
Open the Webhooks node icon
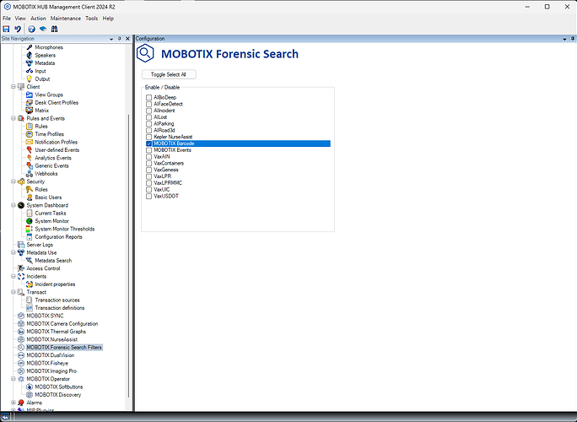pos(30,173)
